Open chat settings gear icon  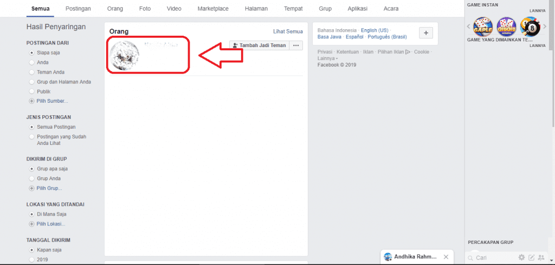click(x=522, y=257)
